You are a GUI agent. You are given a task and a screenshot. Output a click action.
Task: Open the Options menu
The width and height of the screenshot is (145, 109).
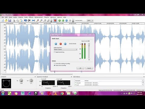(60, 17)
